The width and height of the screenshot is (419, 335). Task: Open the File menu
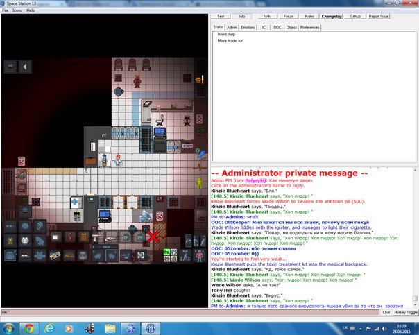(5, 10)
